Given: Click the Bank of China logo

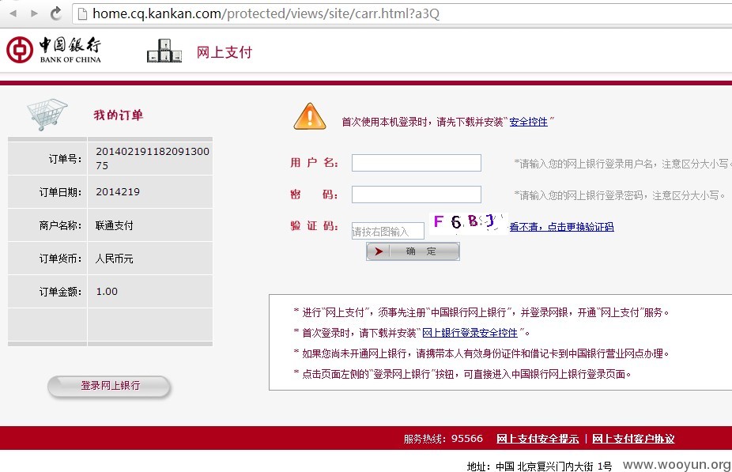Looking at the screenshot, I should (54, 50).
